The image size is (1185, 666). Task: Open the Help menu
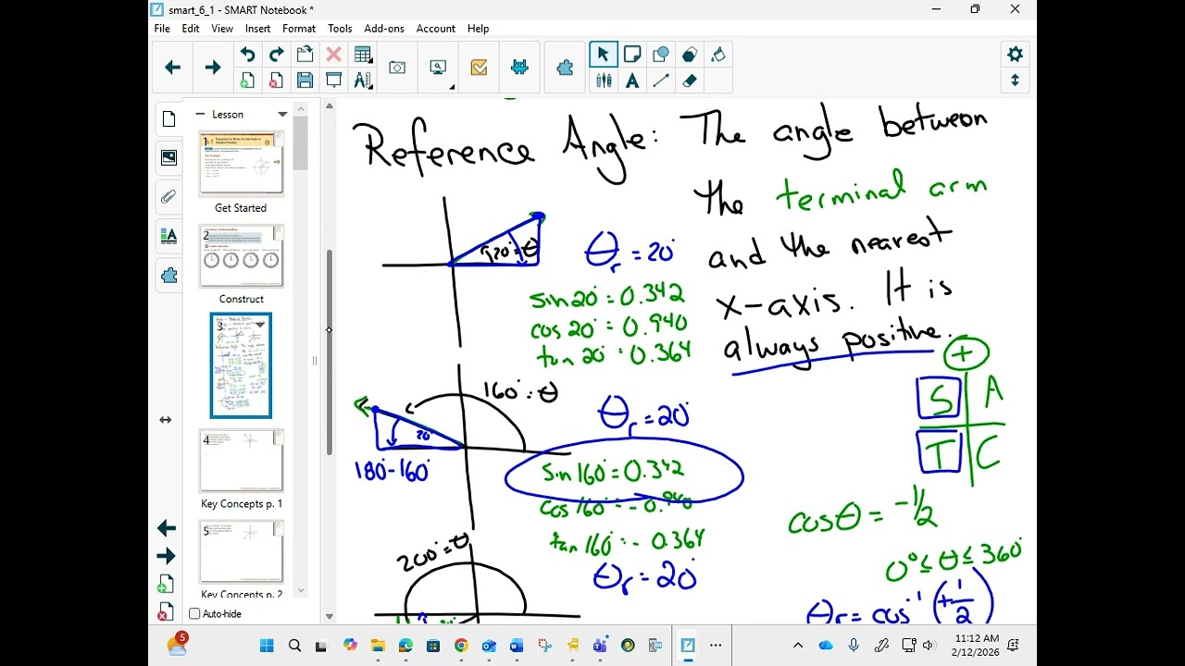click(x=478, y=29)
